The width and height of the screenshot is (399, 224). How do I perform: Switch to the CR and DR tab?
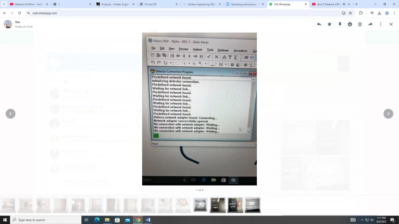pos(158,4)
